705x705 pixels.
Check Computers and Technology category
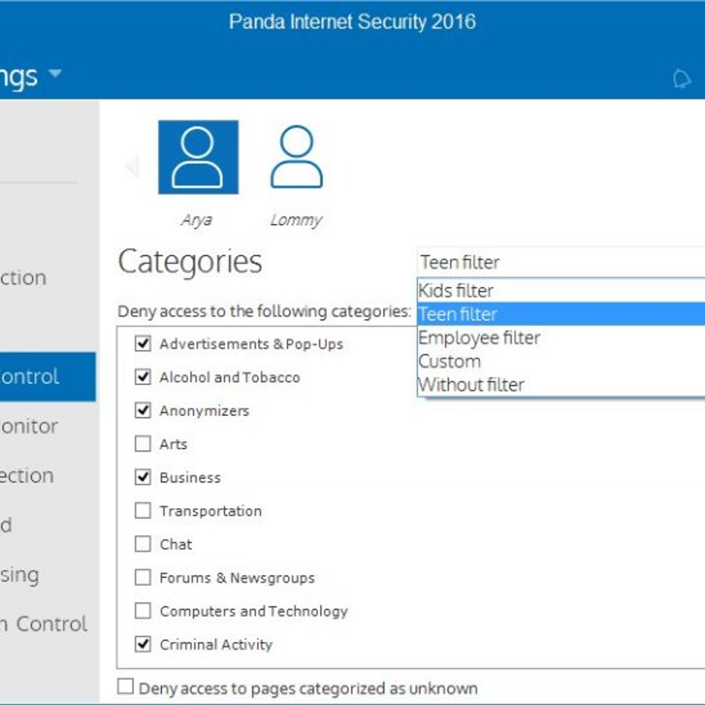pos(143,611)
